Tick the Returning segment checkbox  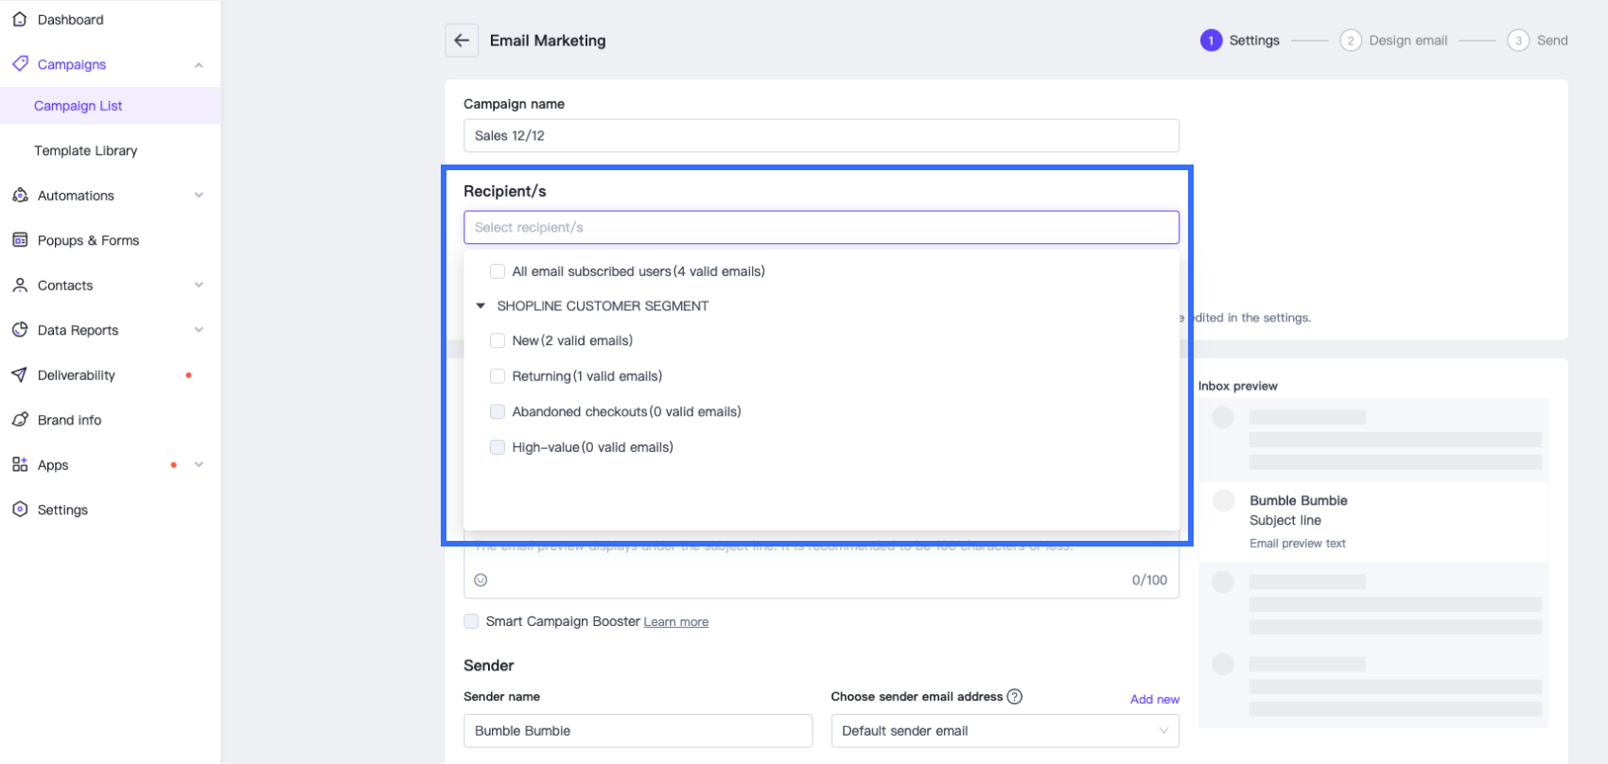tap(498, 376)
